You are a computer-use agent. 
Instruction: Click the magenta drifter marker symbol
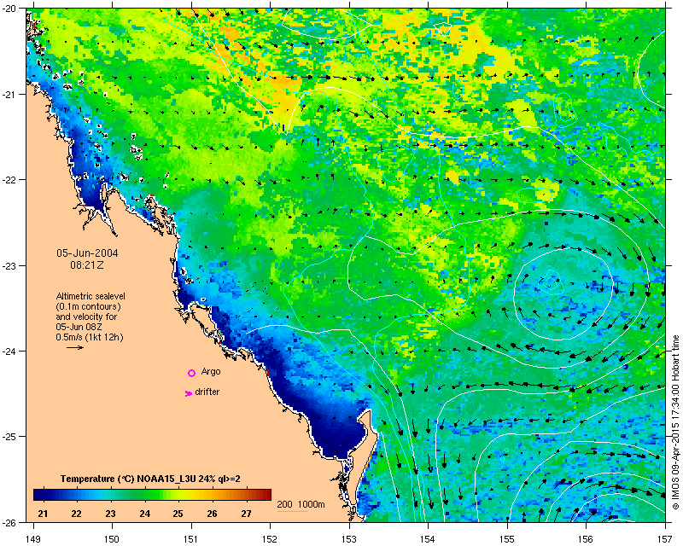[188, 393]
